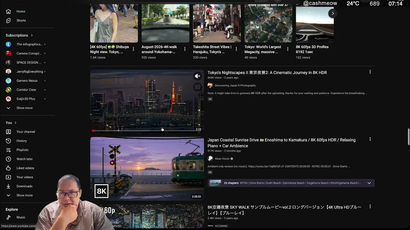Open Your videos icon
Viewport: 410px width, 230px height.
[x=8, y=177]
